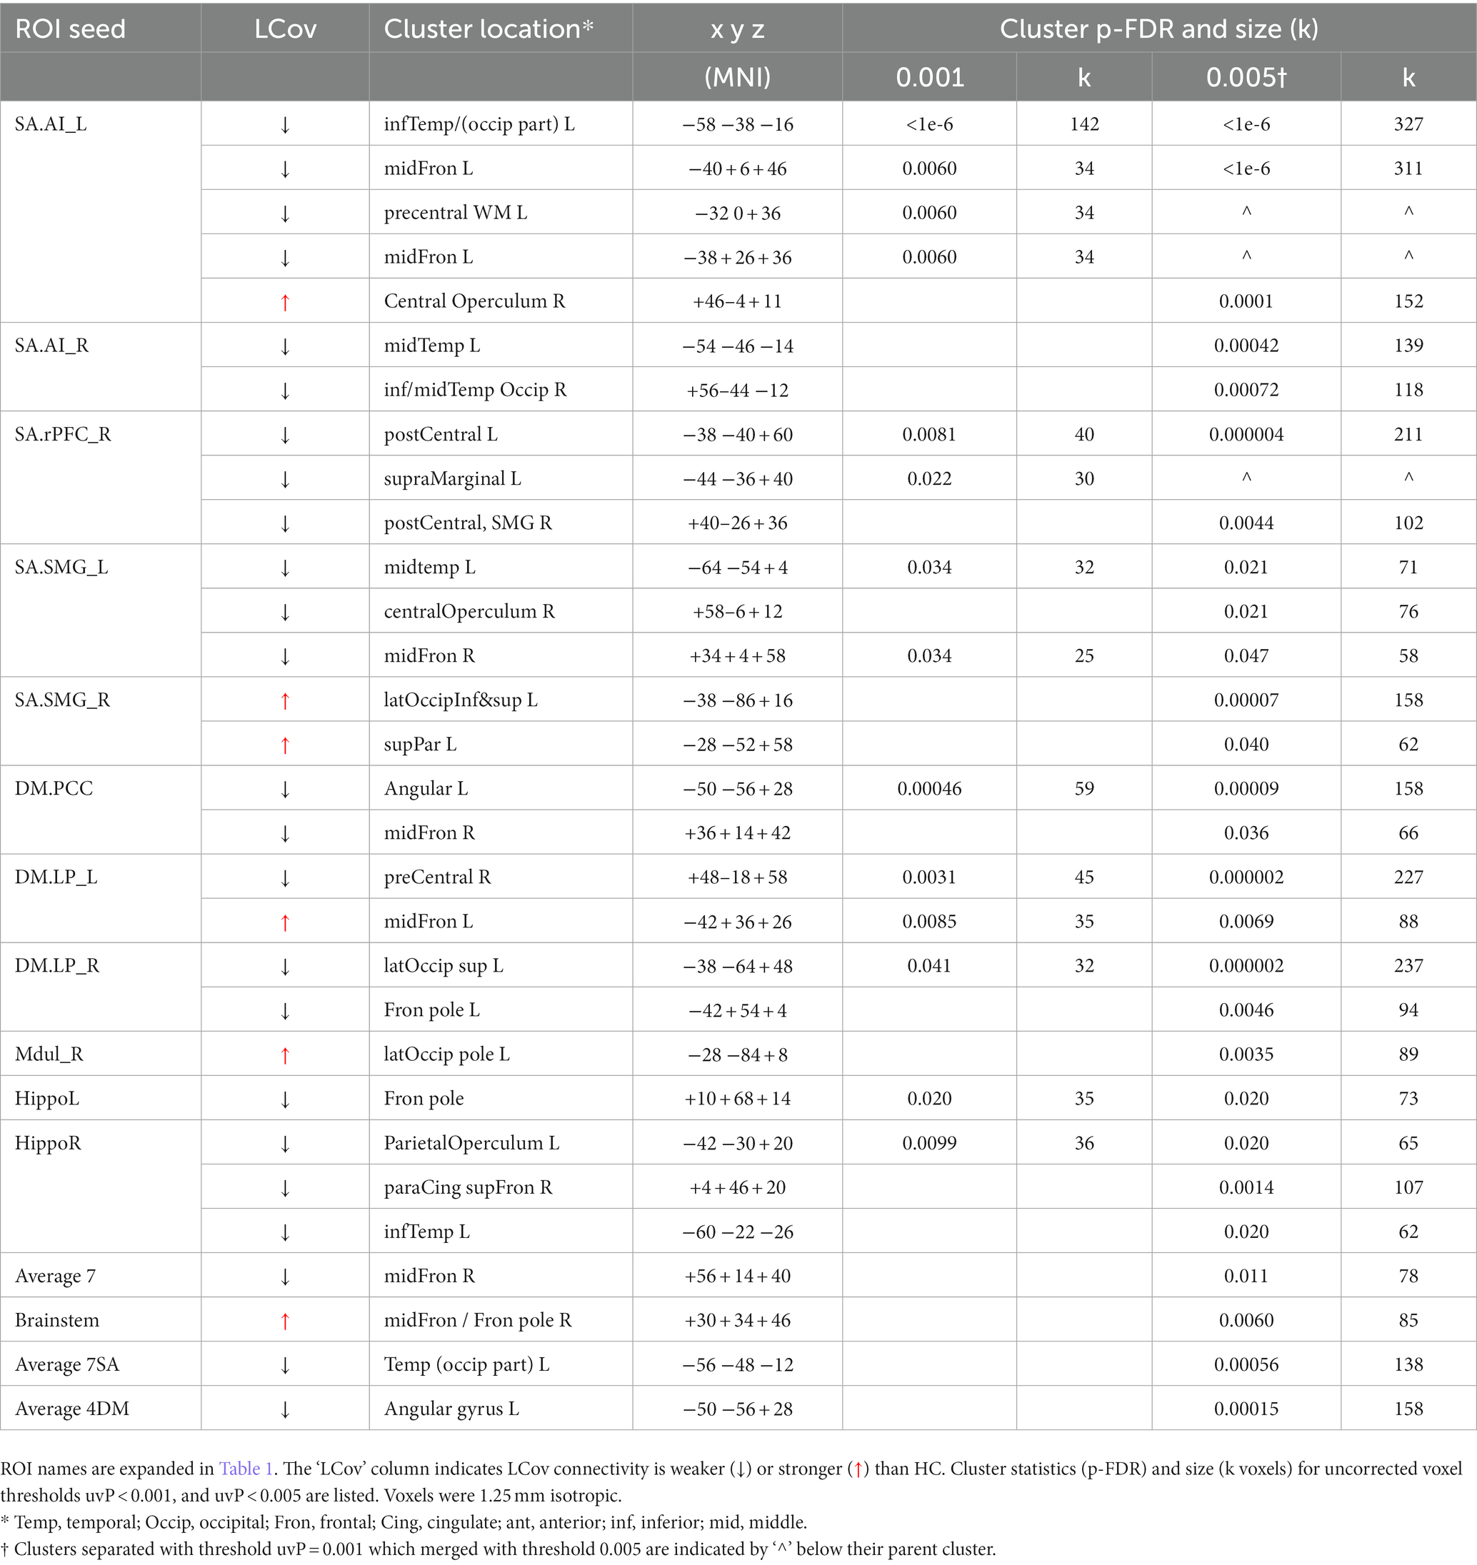Click coordinates −58 −38 −16

[x=737, y=124]
